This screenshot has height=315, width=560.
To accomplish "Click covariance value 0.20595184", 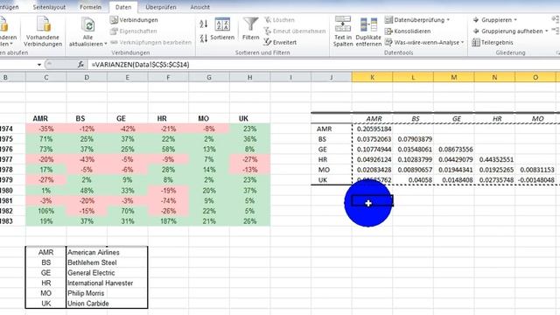I will 374,129.
